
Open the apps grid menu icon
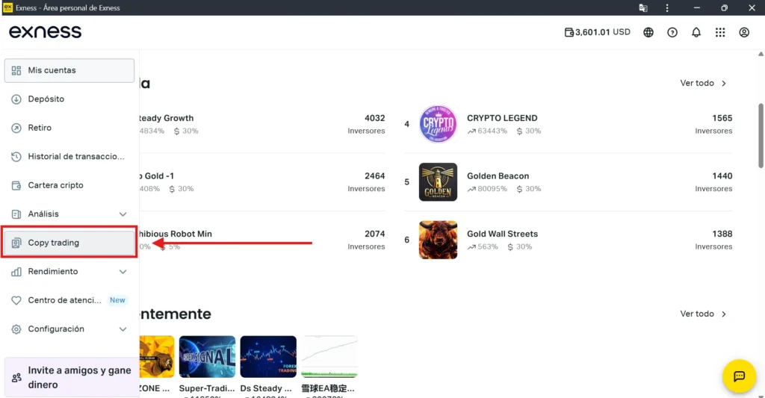pyautogui.click(x=720, y=32)
